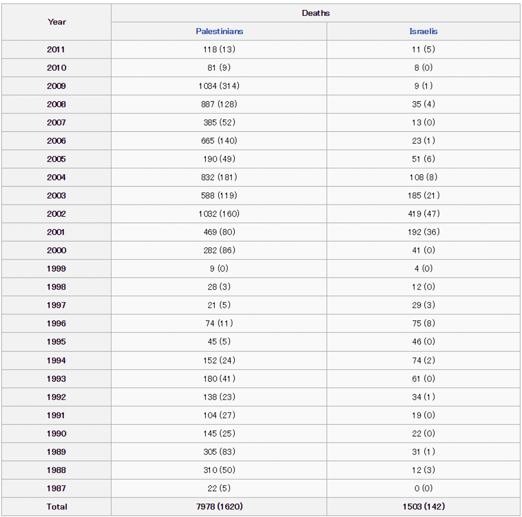The height and width of the screenshot is (517, 522).
Task: Select the 1994 year row label
Action: click(56, 360)
